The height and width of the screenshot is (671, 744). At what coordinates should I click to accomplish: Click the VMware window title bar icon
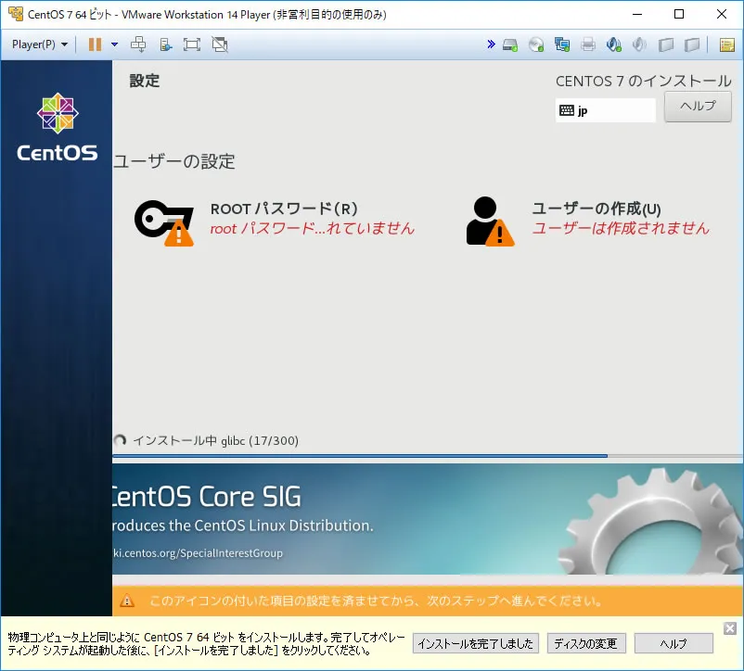pos(15,14)
